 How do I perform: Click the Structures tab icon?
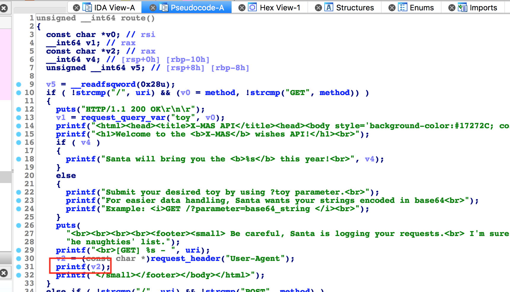pyautogui.click(x=329, y=7)
